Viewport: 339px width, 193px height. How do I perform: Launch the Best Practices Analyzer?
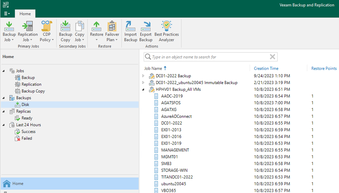167,31
